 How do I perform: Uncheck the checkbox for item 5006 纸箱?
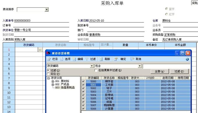click(83, 102)
